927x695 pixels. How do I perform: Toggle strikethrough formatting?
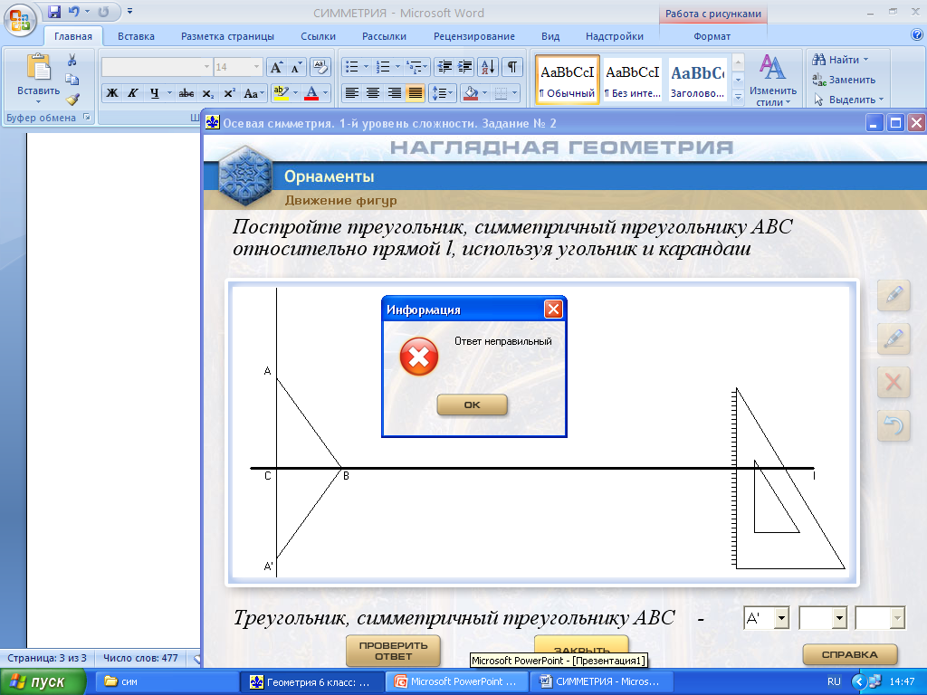click(x=186, y=93)
